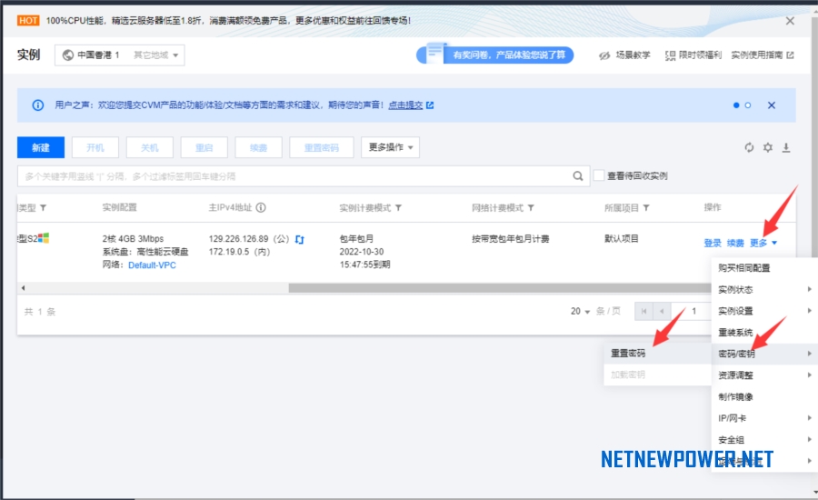818x500 pixels.
Task: Select 加载密钥 in the submenu
Action: point(657,375)
